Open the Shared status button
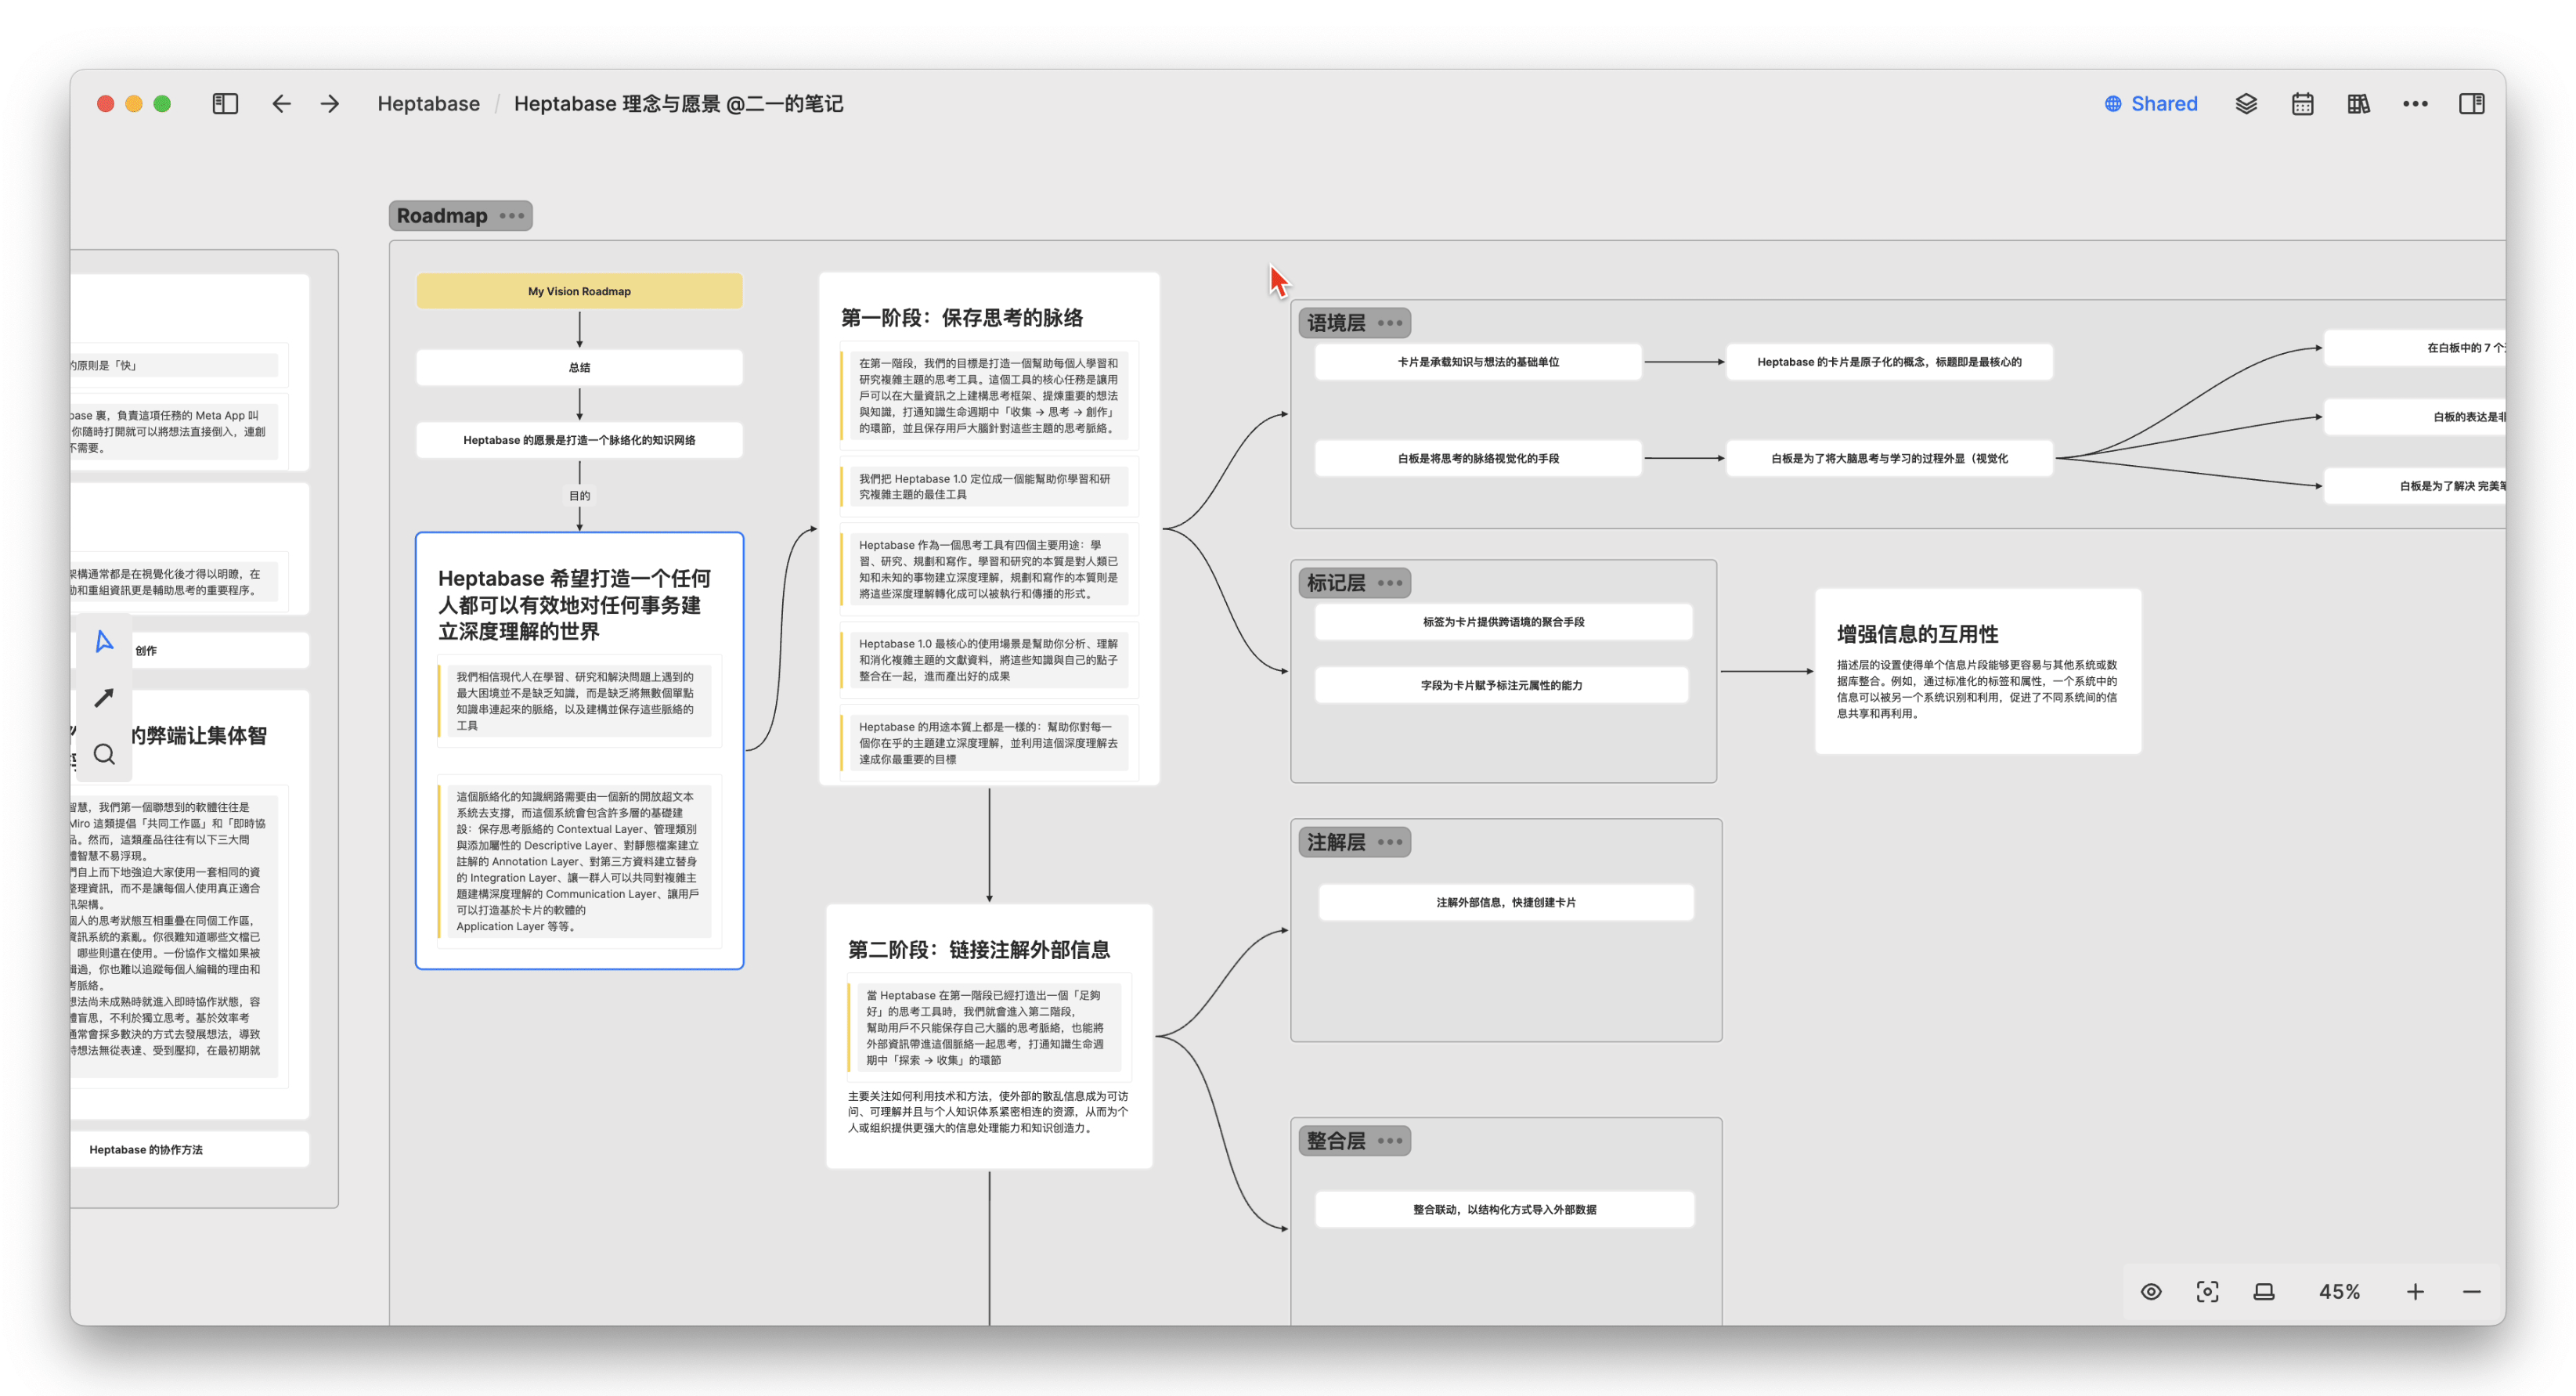 click(2151, 104)
